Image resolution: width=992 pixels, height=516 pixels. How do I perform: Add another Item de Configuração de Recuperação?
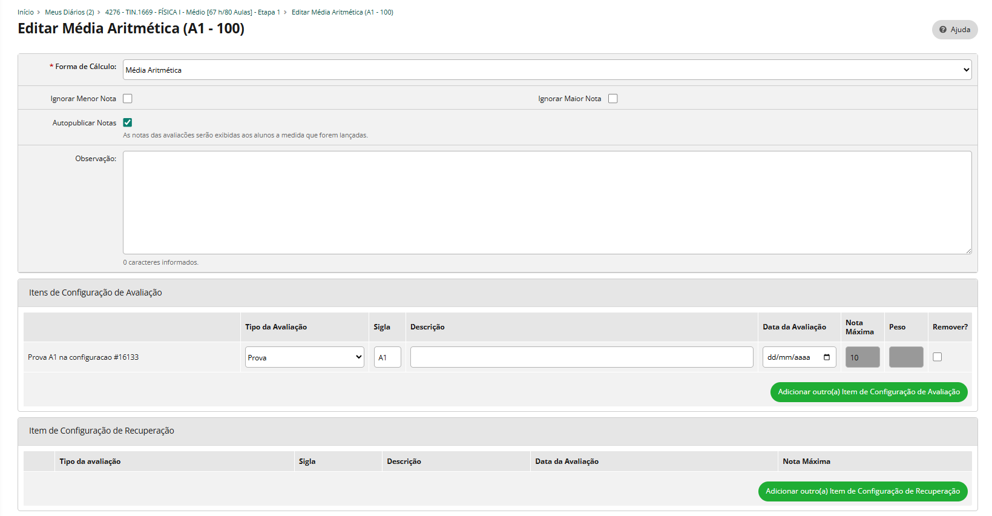point(862,491)
